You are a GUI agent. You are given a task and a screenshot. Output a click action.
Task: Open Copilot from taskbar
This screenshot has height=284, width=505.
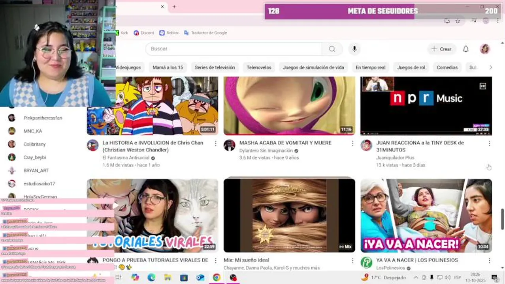point(135,278)
